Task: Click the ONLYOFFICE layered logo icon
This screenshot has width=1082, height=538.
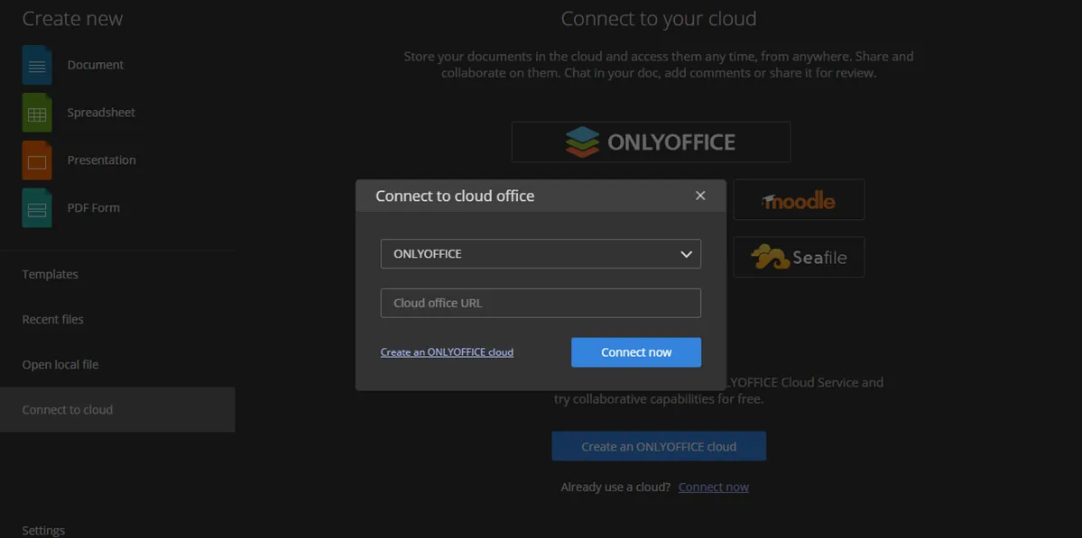Action: click(x=582, y=141)
